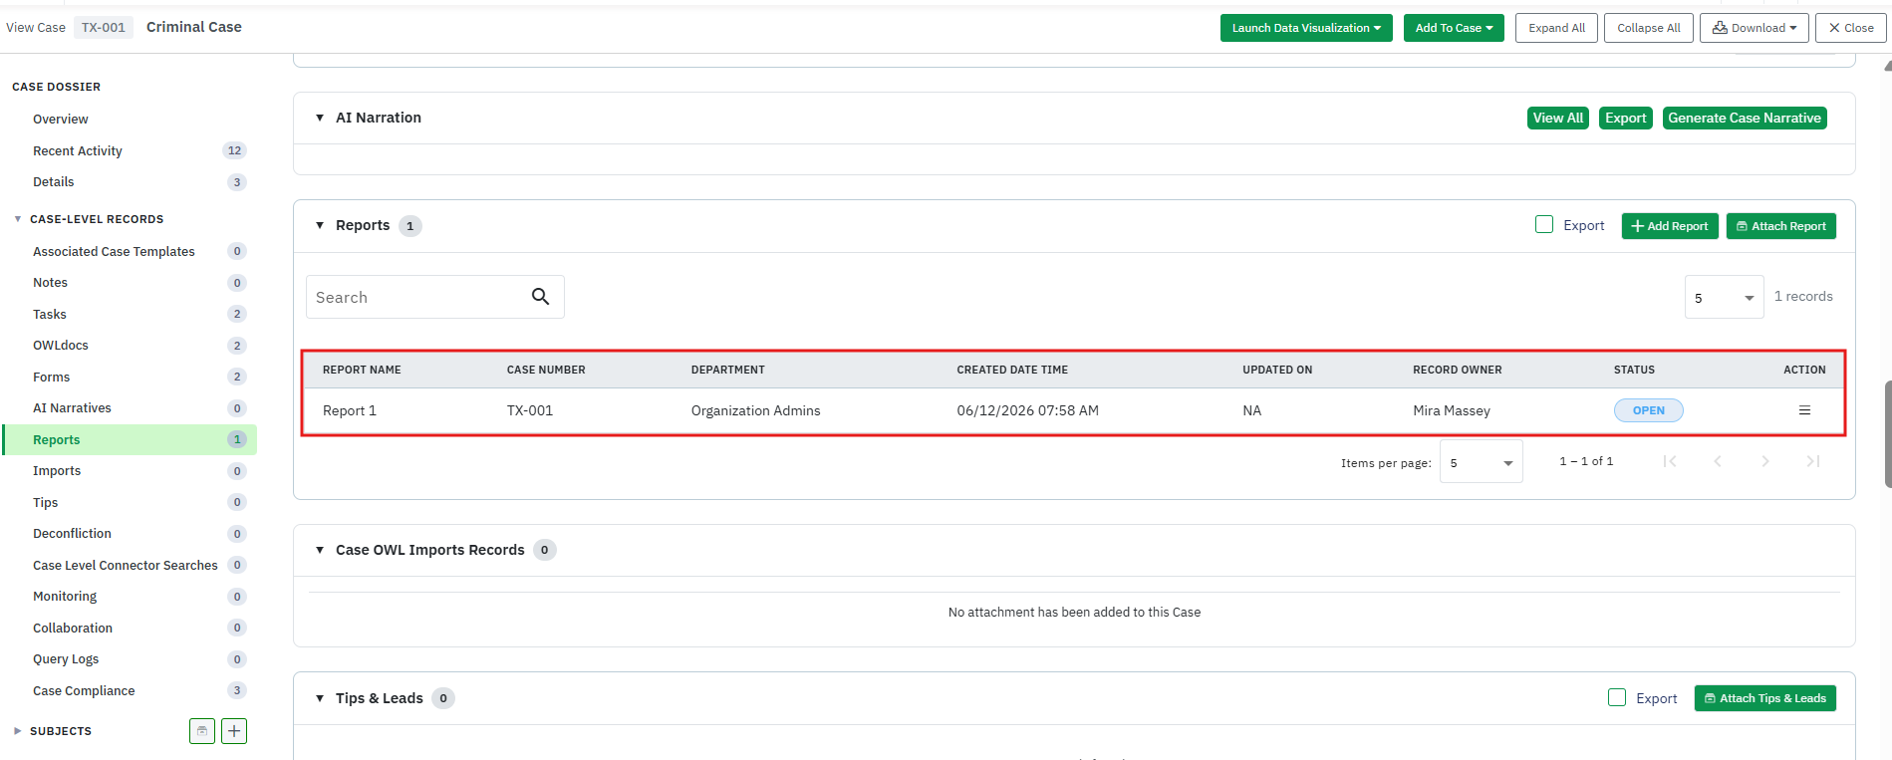1892x760 pixels.
Task: Click View All in AI Narration
Action: (x=1558, y=118)
